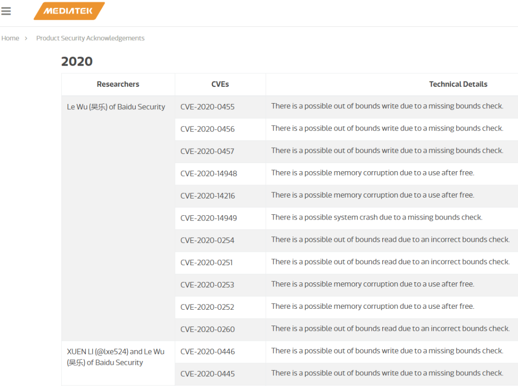518x386 pixels.
Task: Open Product Security Acknowledgements breadcrumb
Action: point(90,38)
